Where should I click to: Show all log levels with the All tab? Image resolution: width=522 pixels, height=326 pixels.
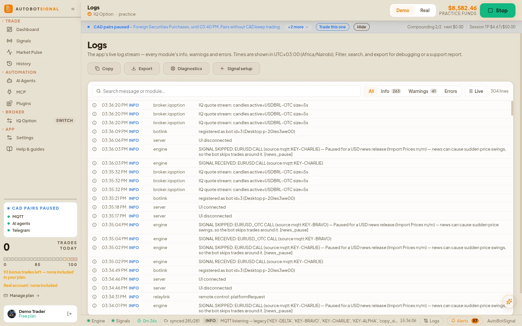pyautogui.click(x=371, y=91)
